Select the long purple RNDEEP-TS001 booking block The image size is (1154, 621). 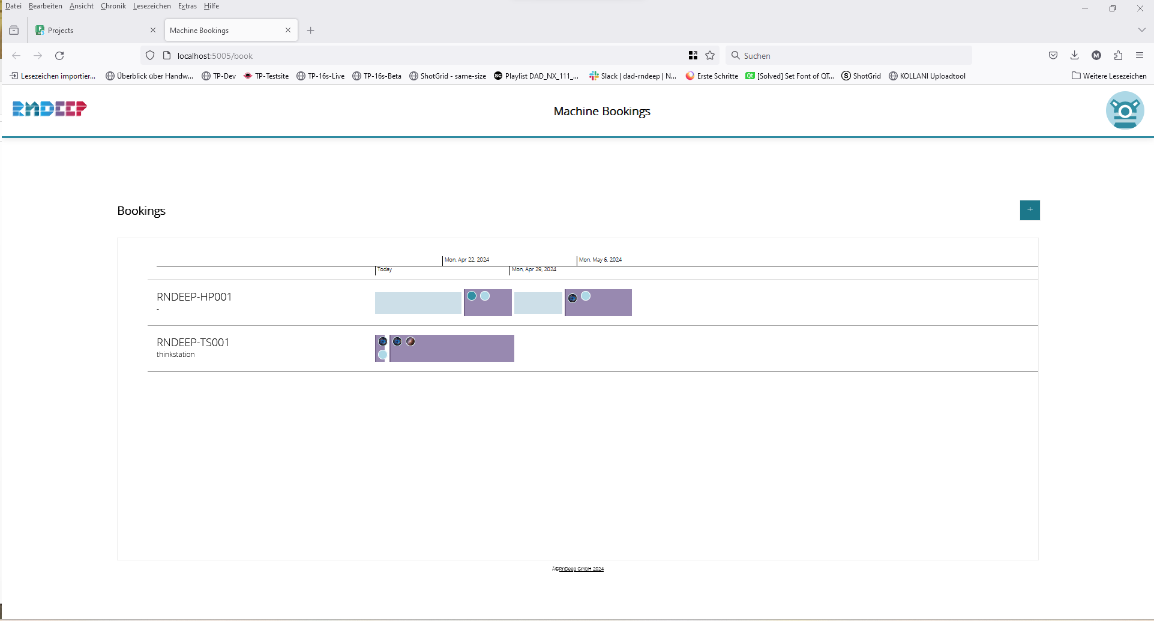(462, 351)
